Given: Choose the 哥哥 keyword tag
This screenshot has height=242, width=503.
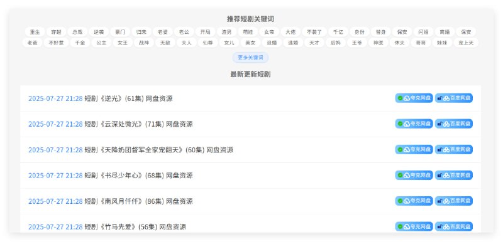Looking at the screenshot, I should (421, 43).
